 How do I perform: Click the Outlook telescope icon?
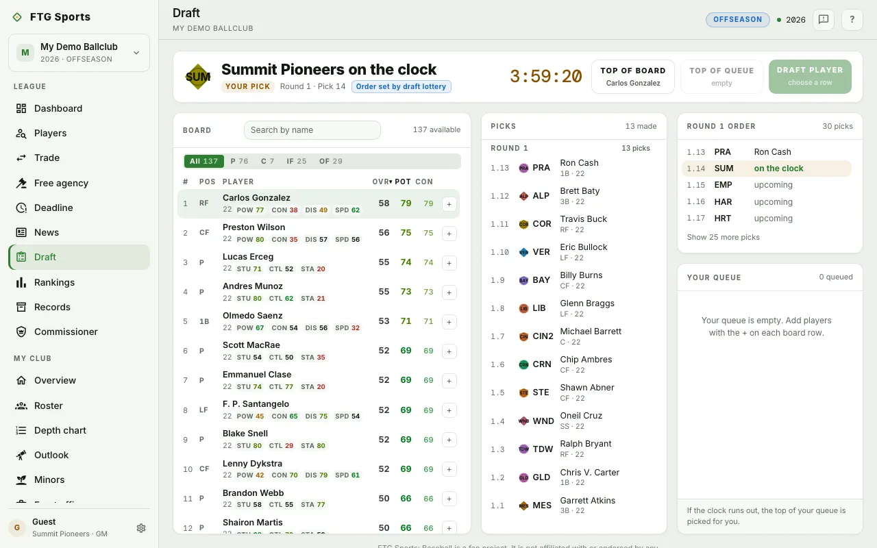click(x=21, y=455)
